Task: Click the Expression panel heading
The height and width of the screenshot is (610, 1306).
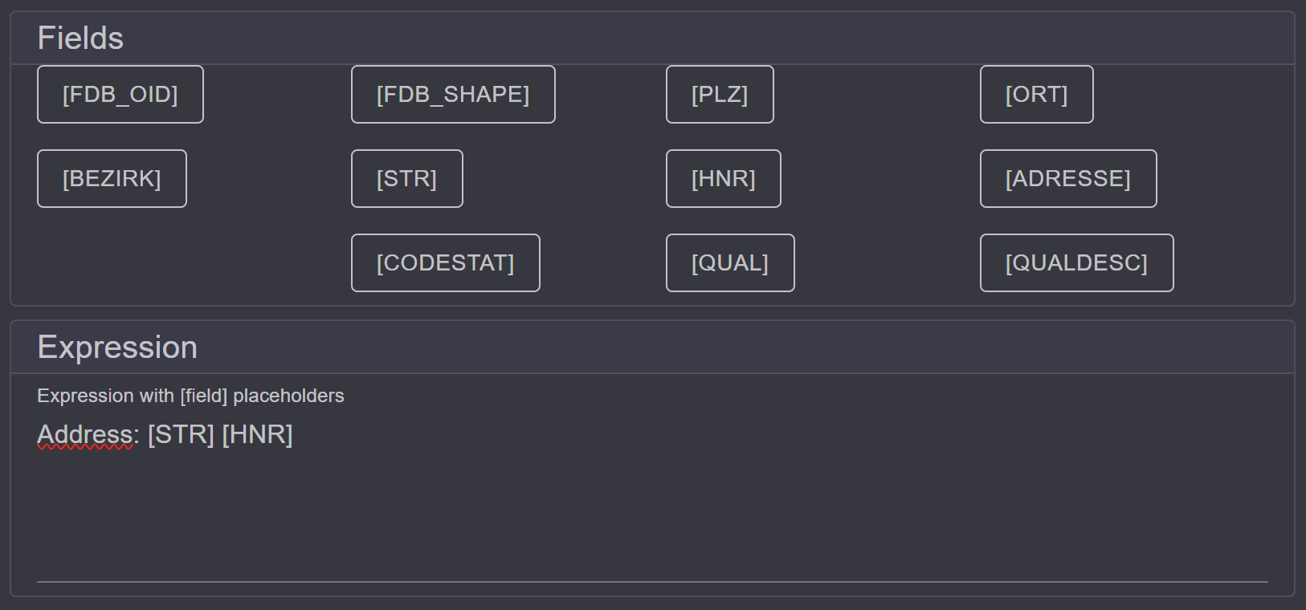Action: pos(117,348)
